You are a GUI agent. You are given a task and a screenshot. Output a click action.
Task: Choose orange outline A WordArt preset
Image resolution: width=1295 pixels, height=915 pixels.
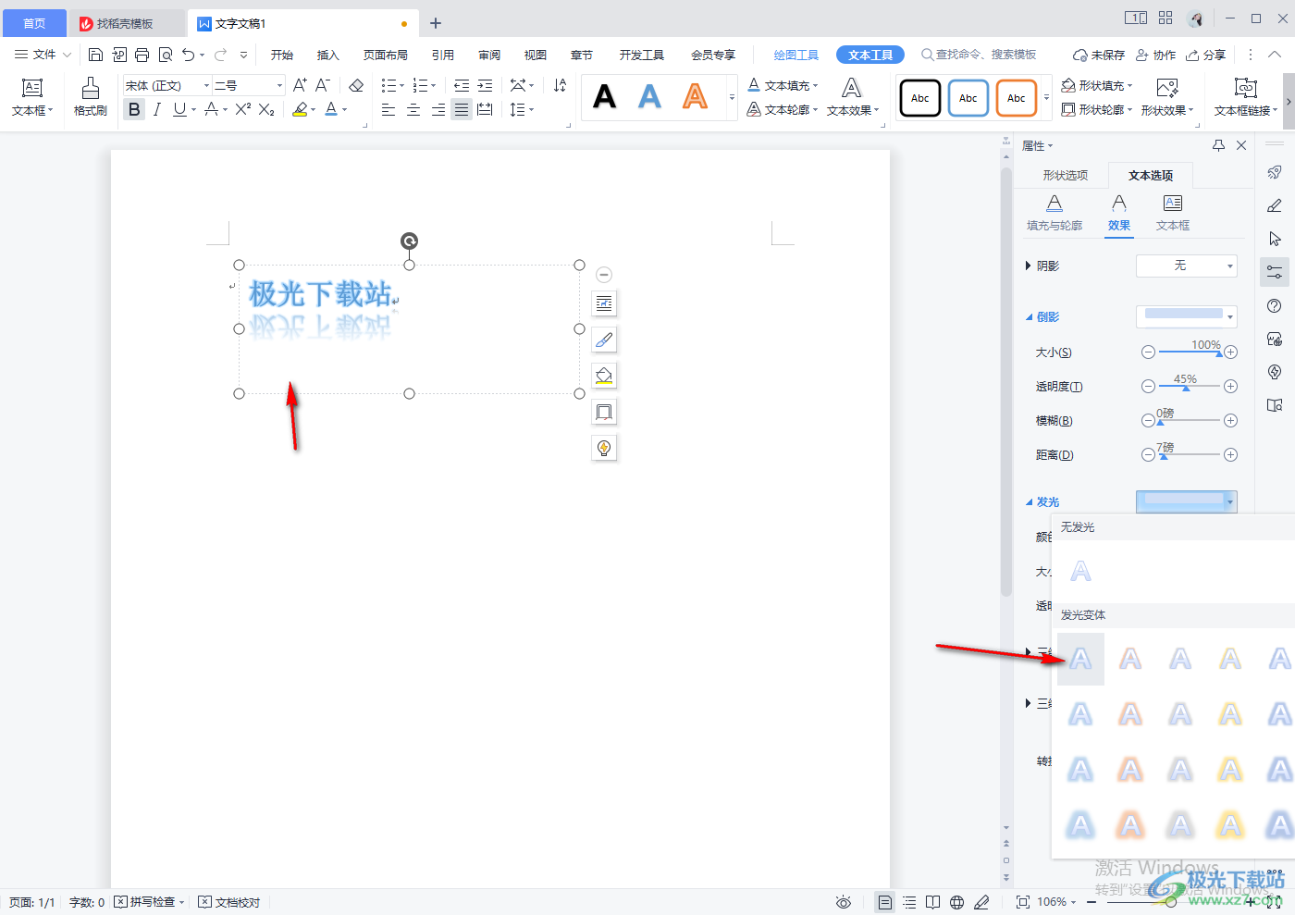pyautogui.click(x=695, y=96)
